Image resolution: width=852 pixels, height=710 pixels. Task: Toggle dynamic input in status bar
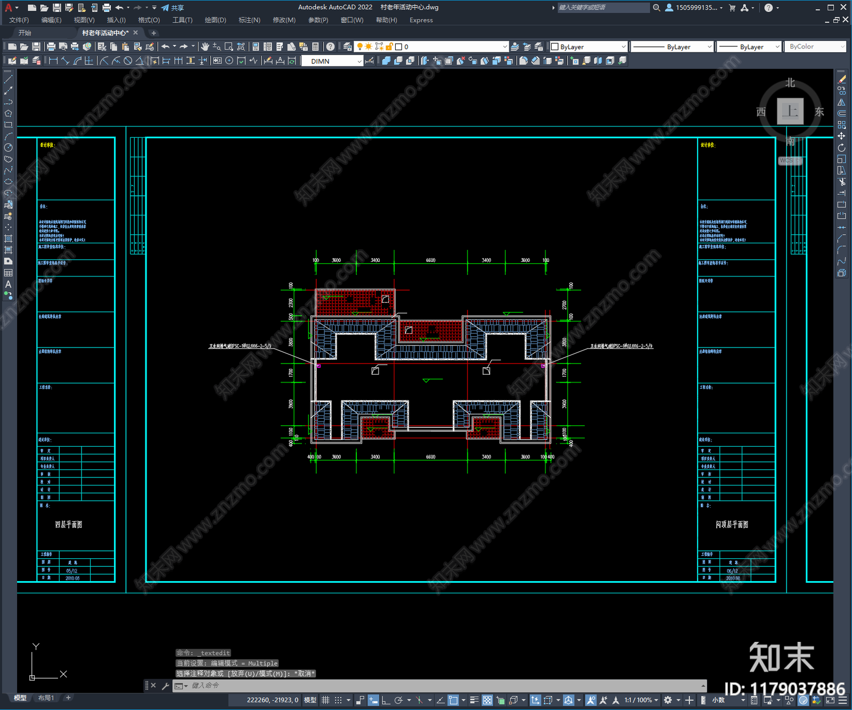point(373,700)
